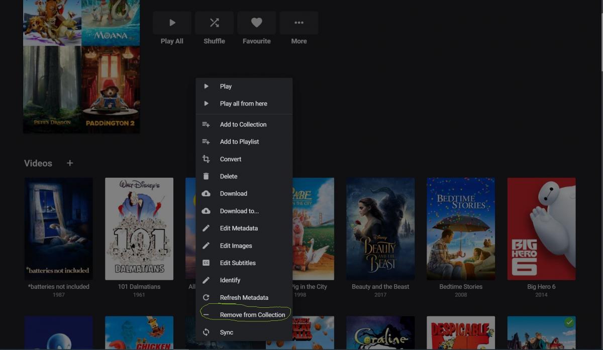Screen dimensions: 603x350
Task: Click the Convert crop icon
Action: click(x=206, y=159)
